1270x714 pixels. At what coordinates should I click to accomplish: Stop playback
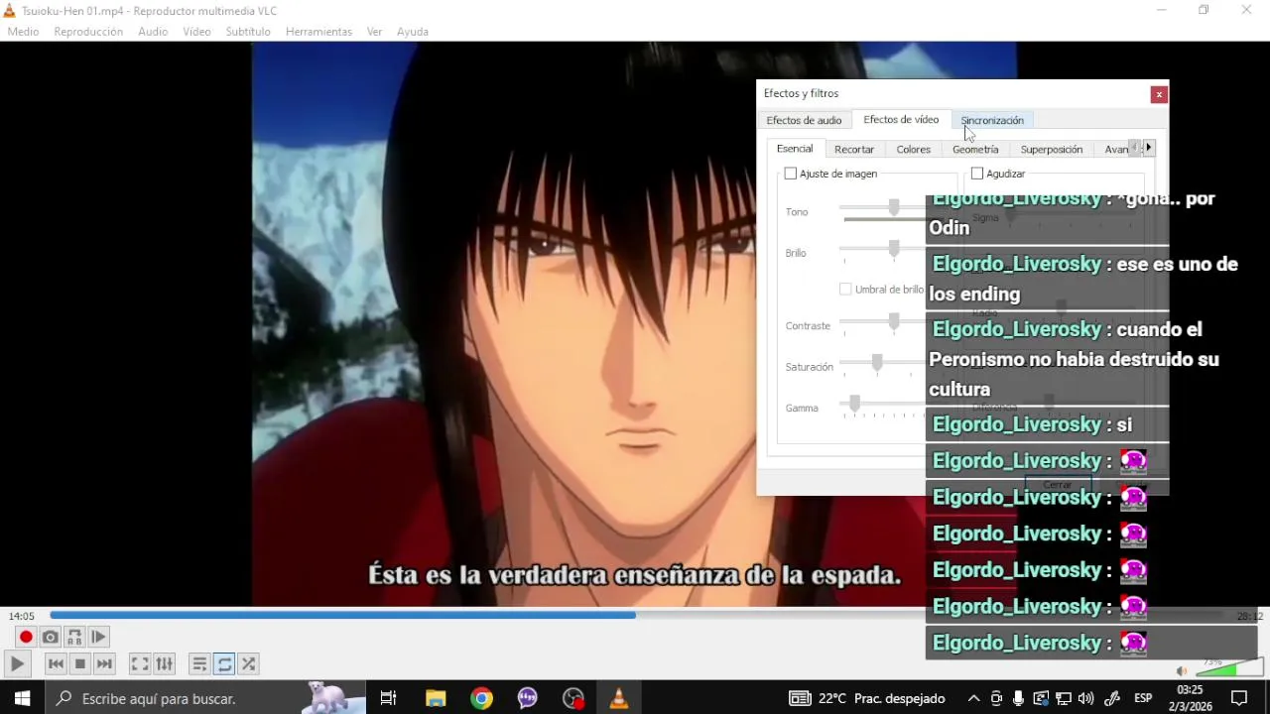point(80,664)
